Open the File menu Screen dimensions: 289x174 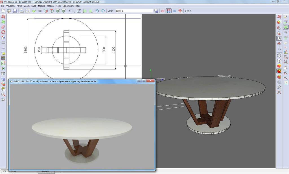click(x=3, y=6)
